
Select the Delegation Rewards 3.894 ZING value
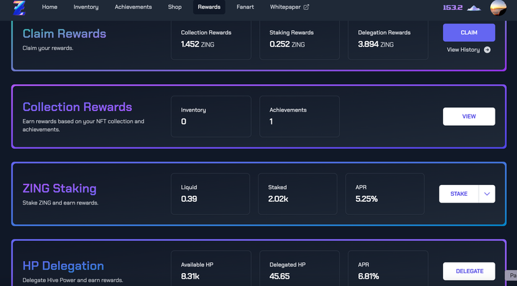[x=376, y=44]
